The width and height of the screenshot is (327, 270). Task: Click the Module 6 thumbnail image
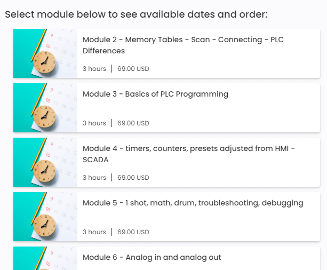[x=45, y=259]
